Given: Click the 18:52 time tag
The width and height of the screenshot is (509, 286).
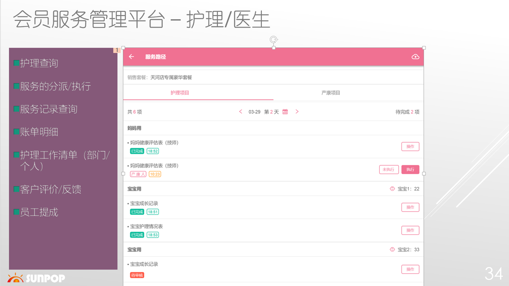Looking at the screenshot, I should point(153,151).
